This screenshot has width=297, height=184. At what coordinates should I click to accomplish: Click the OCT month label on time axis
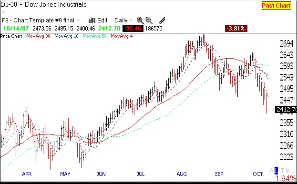(258, 174)
